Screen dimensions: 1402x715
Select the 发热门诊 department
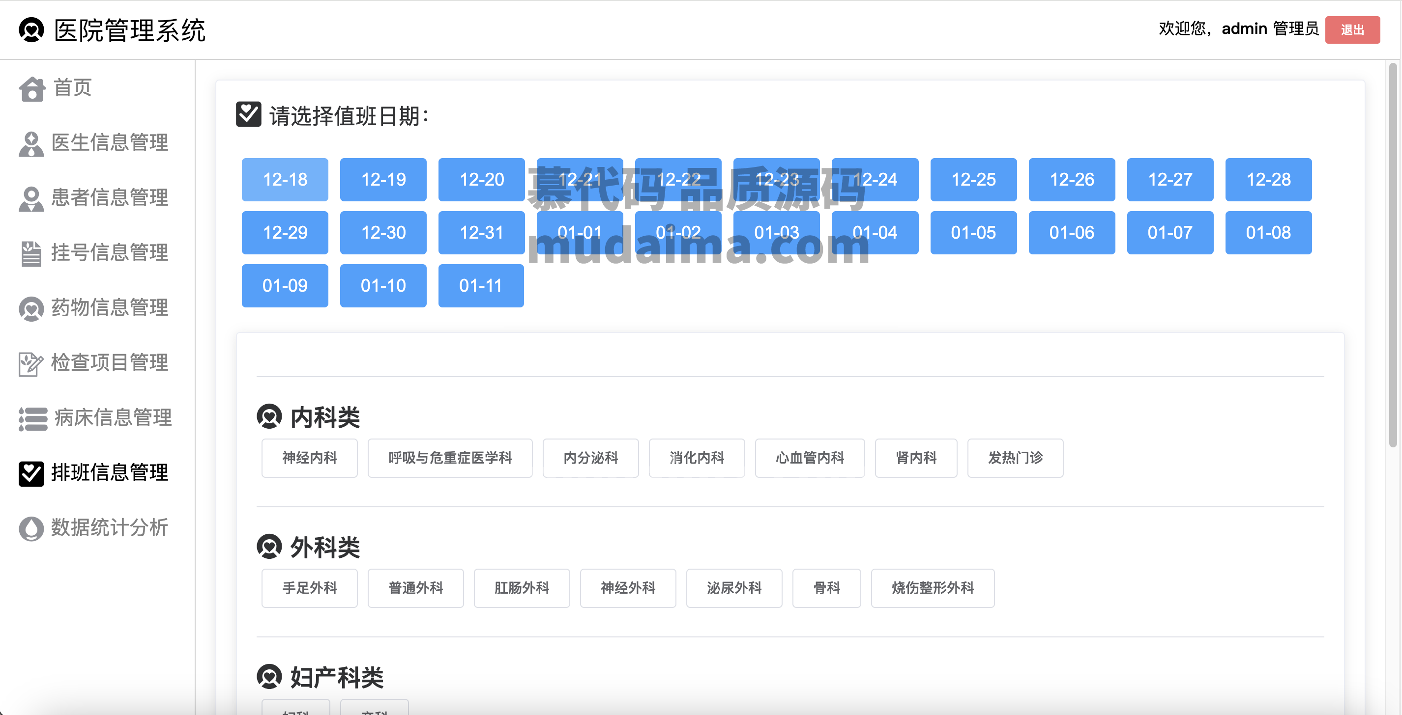point(1015,458)
